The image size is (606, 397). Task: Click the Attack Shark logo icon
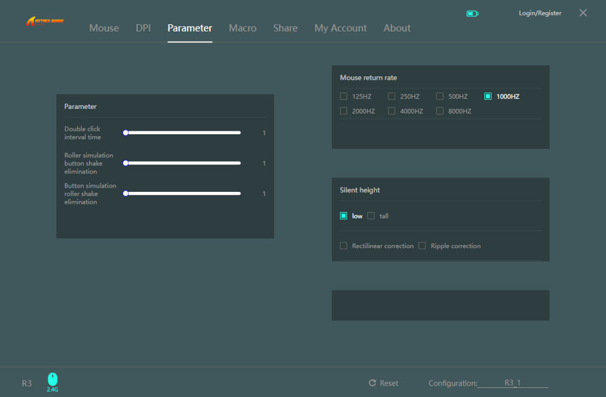(45, 21)
